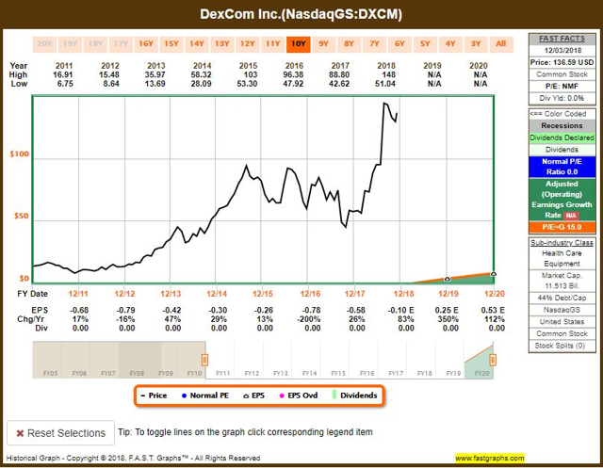603x468 pixels.
Task: Click the 12/03/2018 date in Fast Facts
Action: pyautogui.click(x=563, y=50)
